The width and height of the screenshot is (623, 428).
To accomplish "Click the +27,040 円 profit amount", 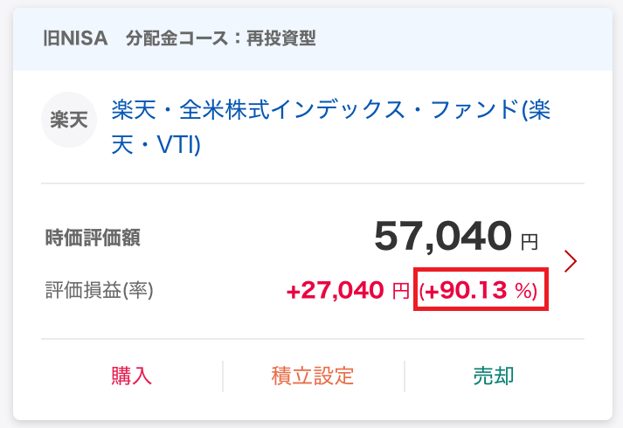I will click(348, 290).
